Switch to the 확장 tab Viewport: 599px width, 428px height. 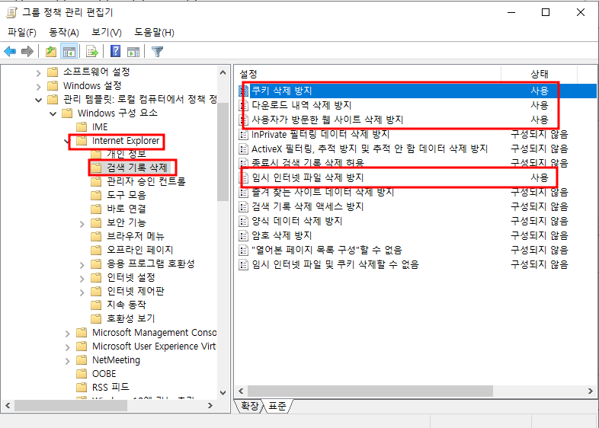[250, 406]
